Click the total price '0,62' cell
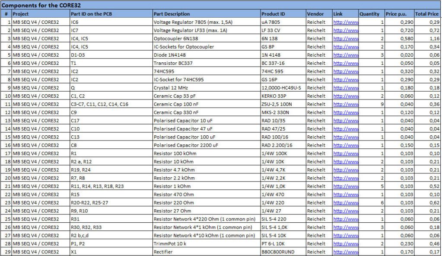This screenshot has width=442, height=256. click(x=428, y=202)
